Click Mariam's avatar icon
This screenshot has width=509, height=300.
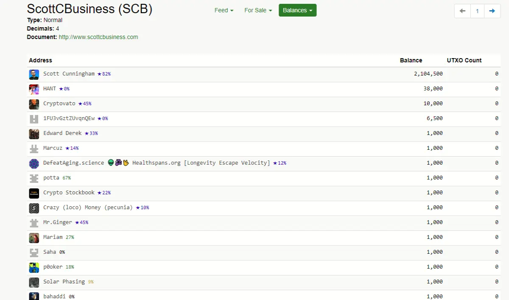[x=34, y=238]
